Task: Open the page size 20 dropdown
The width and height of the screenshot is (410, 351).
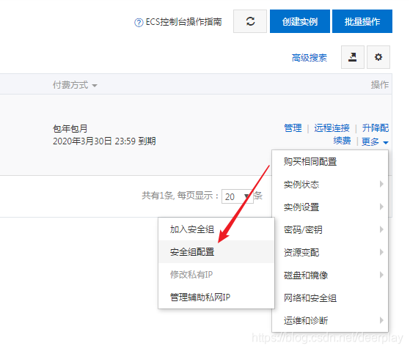Action: pyautogui.click(x=238, y=196)
